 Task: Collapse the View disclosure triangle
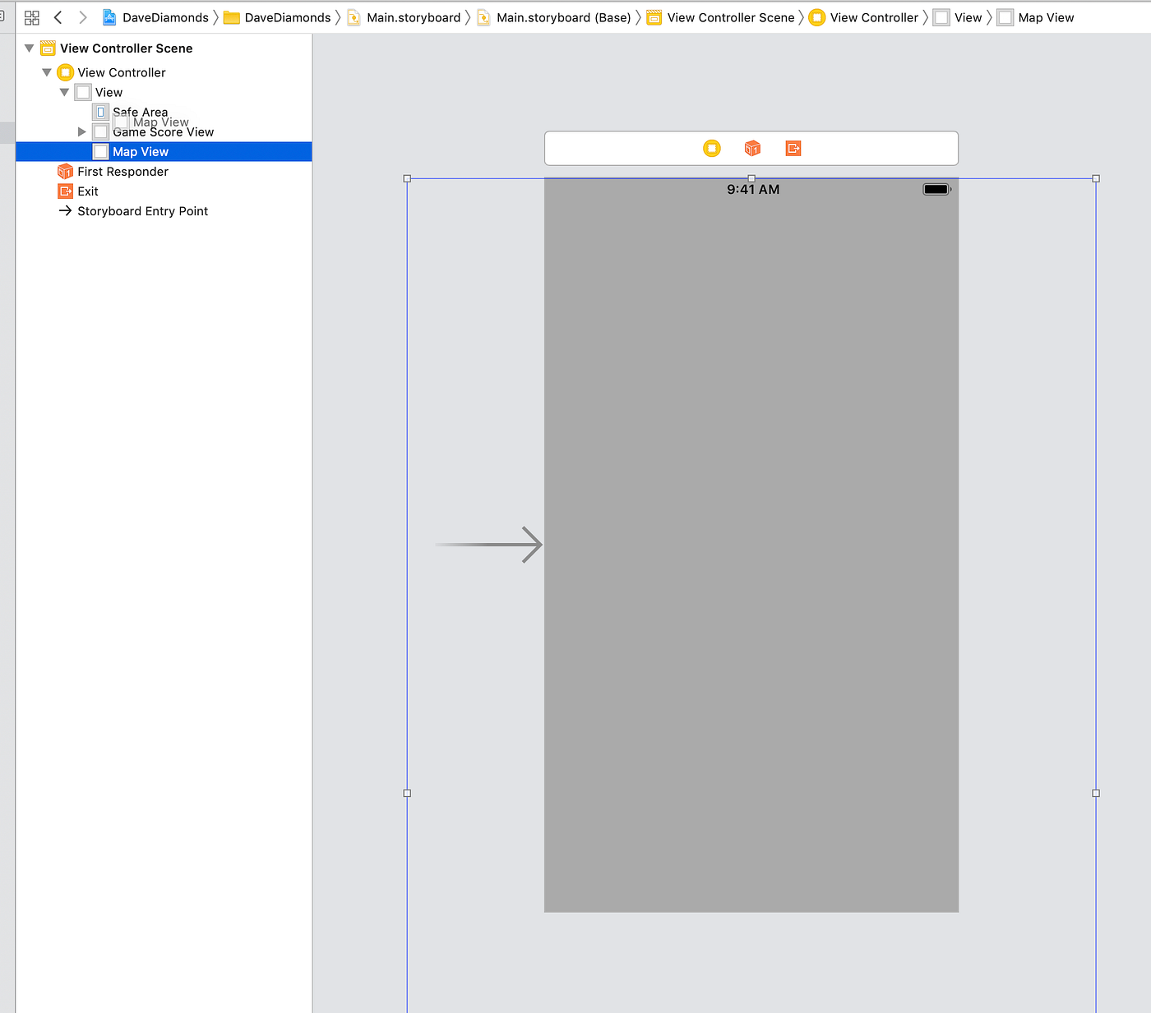[64, 92]
